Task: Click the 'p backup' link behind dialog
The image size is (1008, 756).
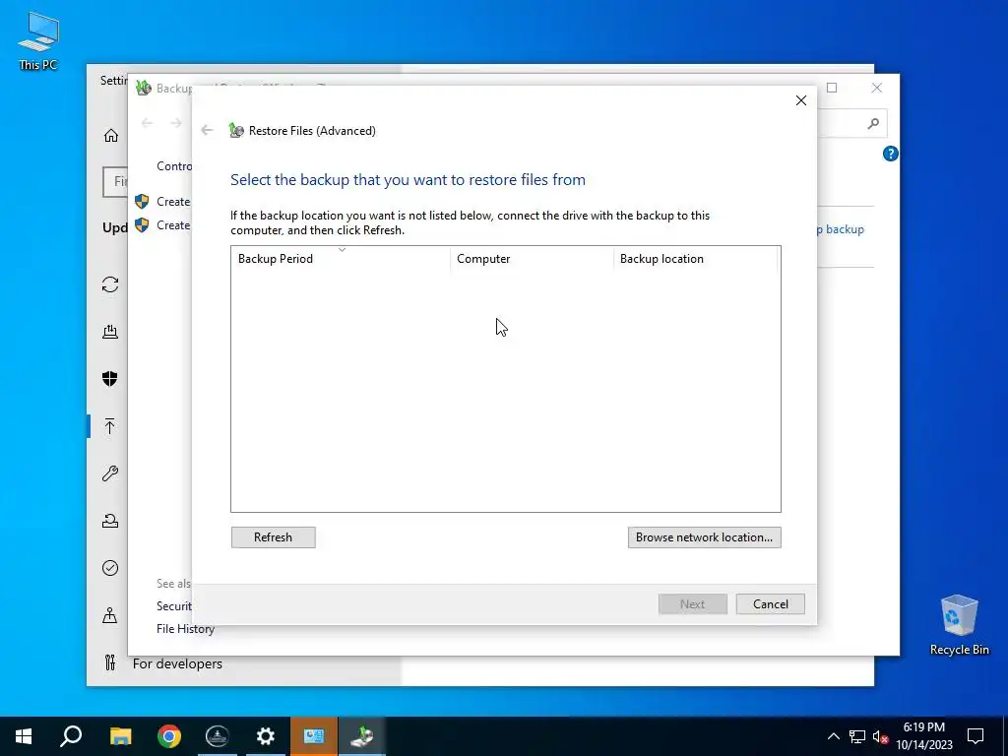Action: click(841, 228)
